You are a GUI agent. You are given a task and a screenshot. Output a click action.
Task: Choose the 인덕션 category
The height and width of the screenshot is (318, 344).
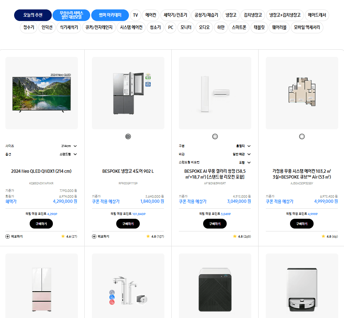tap(47, 28)
